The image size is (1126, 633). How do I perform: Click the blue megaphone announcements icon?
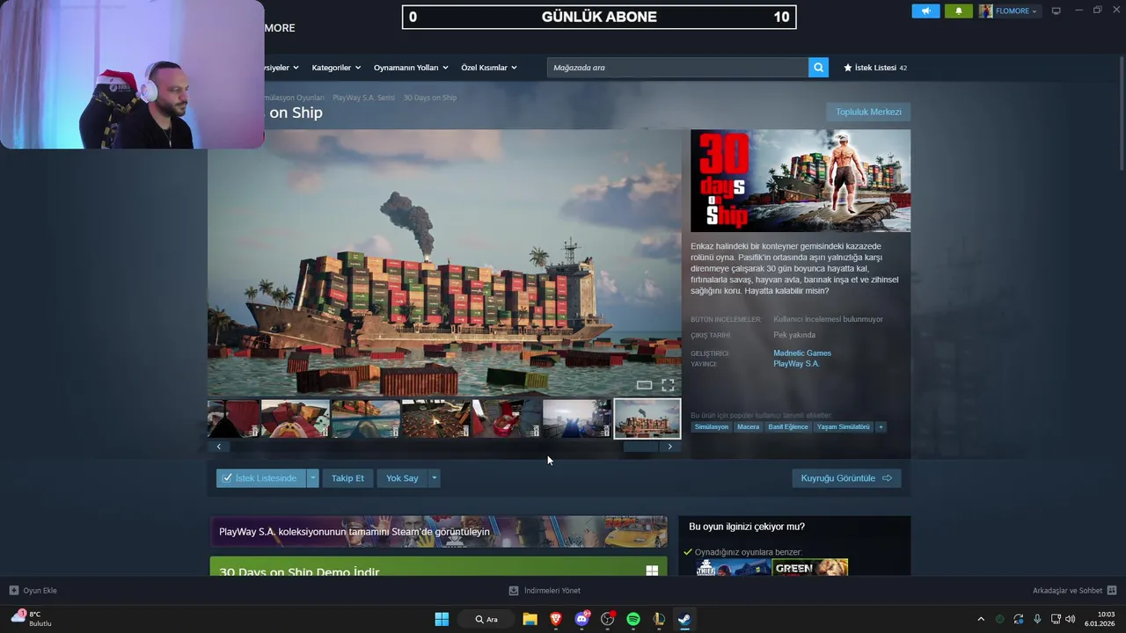925,11
